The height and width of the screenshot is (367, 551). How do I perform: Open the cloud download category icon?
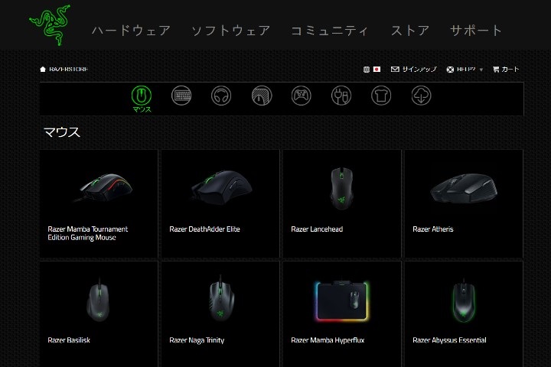coord(421,95)
